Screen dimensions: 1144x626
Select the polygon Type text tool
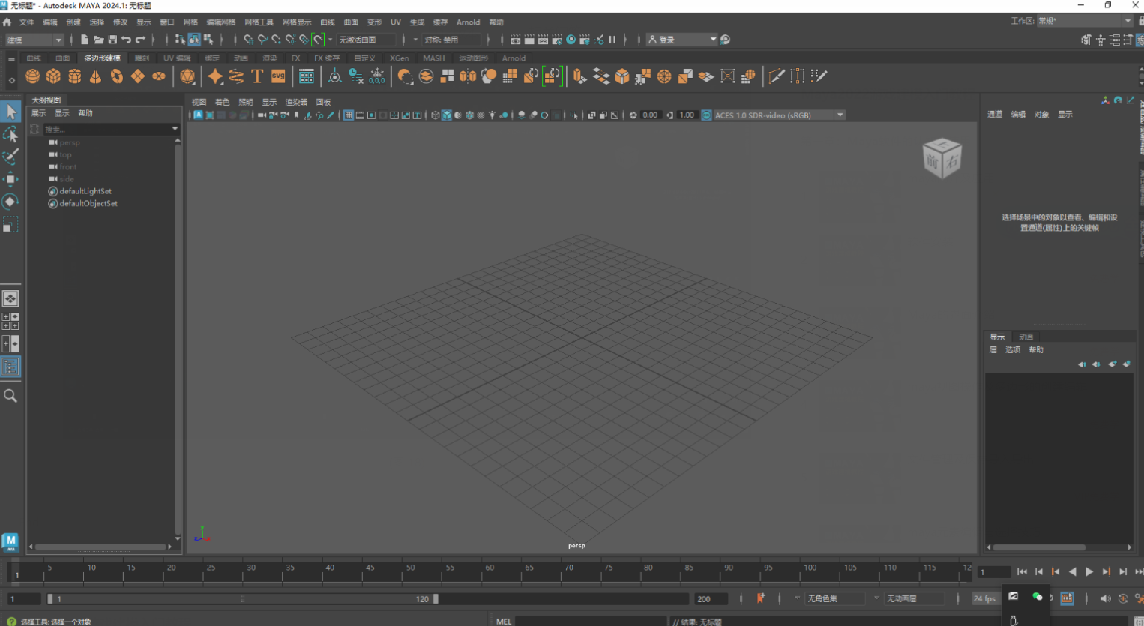point(257,76)
